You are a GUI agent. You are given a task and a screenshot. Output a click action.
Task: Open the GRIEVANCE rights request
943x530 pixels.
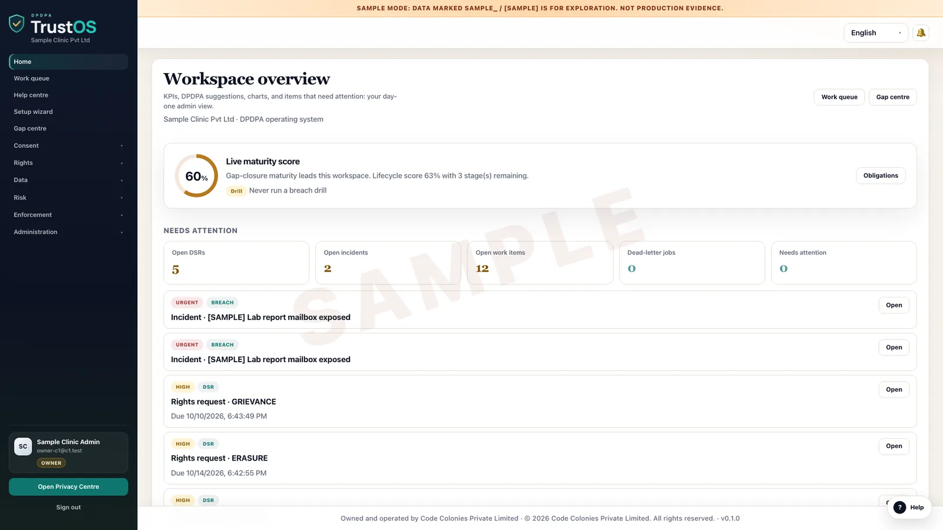(893, 390)
